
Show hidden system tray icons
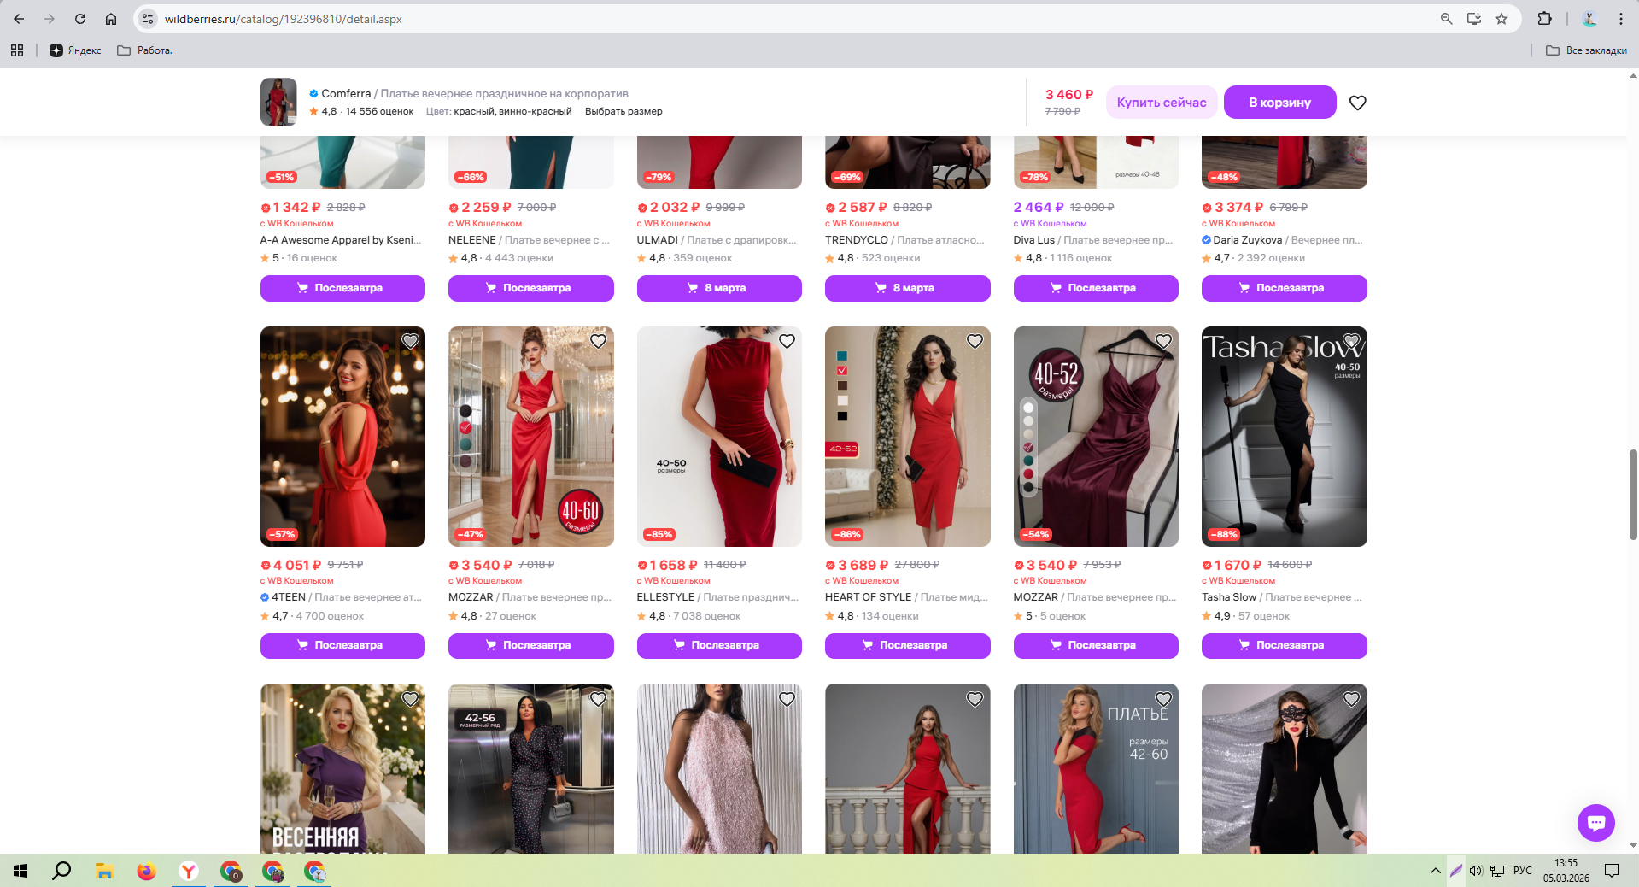1435,871
